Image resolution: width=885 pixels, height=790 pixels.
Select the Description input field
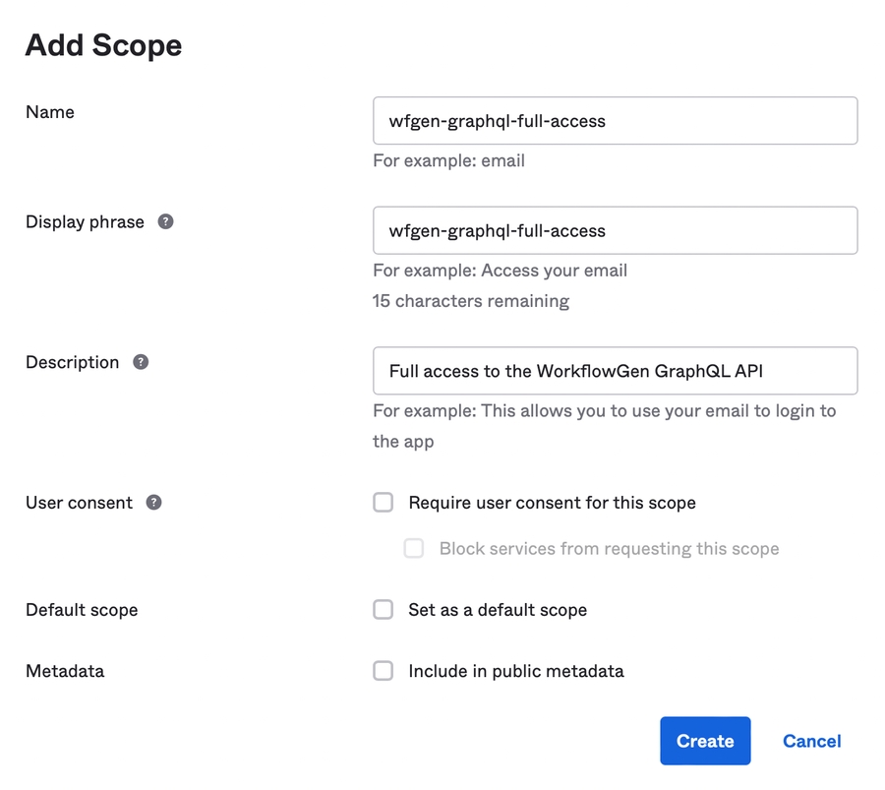[x=615, y=371]
